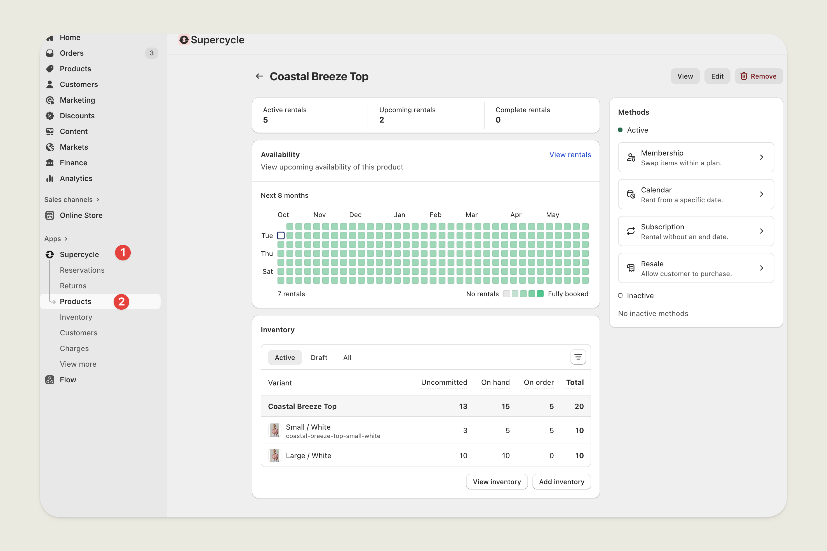Click the back arrow beside Coastal Breeze Top
Viewport: 827px width, 551px height.
pyautogui.click(x=259, y=76)
